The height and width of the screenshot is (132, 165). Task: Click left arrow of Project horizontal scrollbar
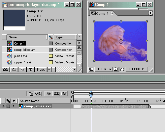(x=49, y=70)
